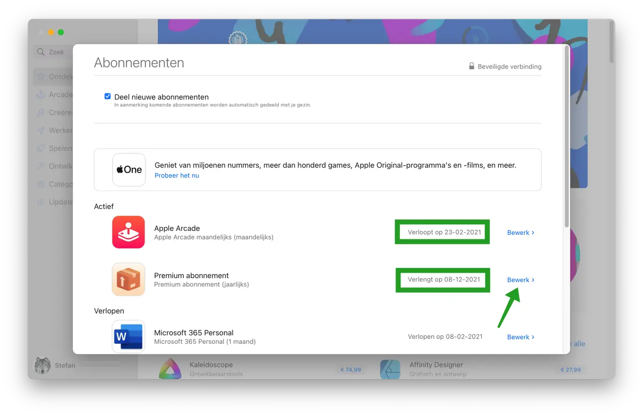Viewport: 643px width, 416px height.
Task: Click the search magnifier icon in sidebar
Action: coord(41,52)
